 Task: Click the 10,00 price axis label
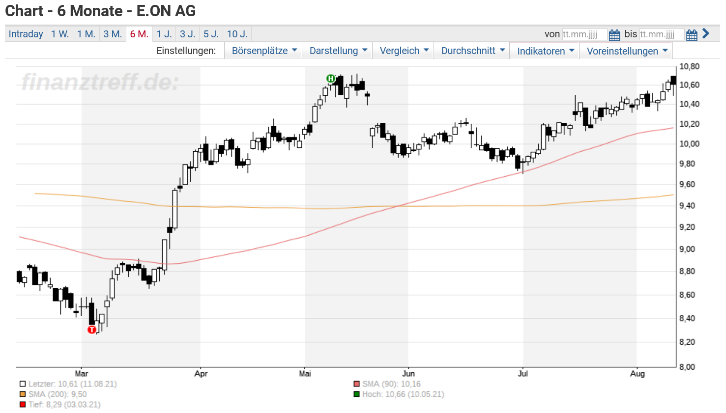pyautogui.click(x=689, y=144)
